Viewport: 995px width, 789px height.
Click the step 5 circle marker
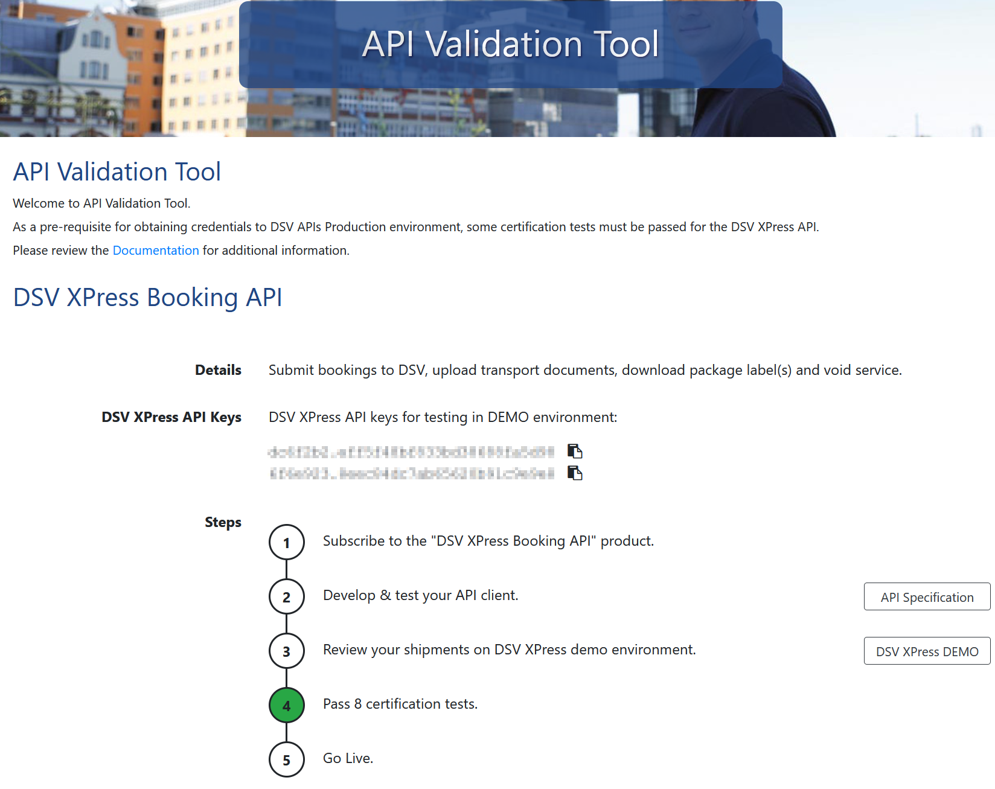click(x=286, y=759)
